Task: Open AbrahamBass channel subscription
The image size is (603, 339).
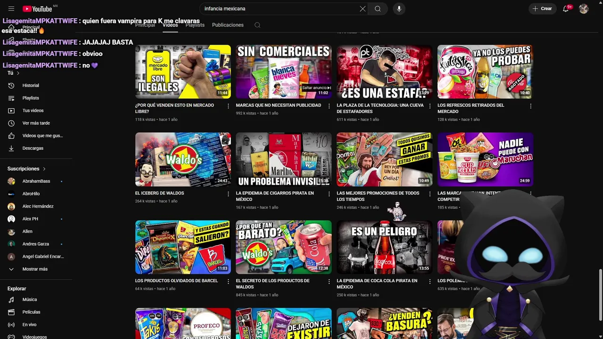Action: coord(36,181)
